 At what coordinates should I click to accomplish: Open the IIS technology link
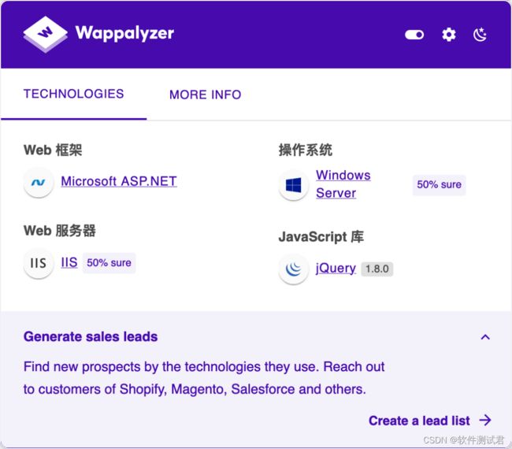[69, 262]
